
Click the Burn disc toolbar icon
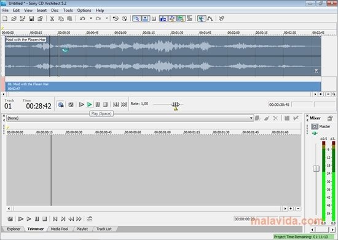[x=124, y=19]
